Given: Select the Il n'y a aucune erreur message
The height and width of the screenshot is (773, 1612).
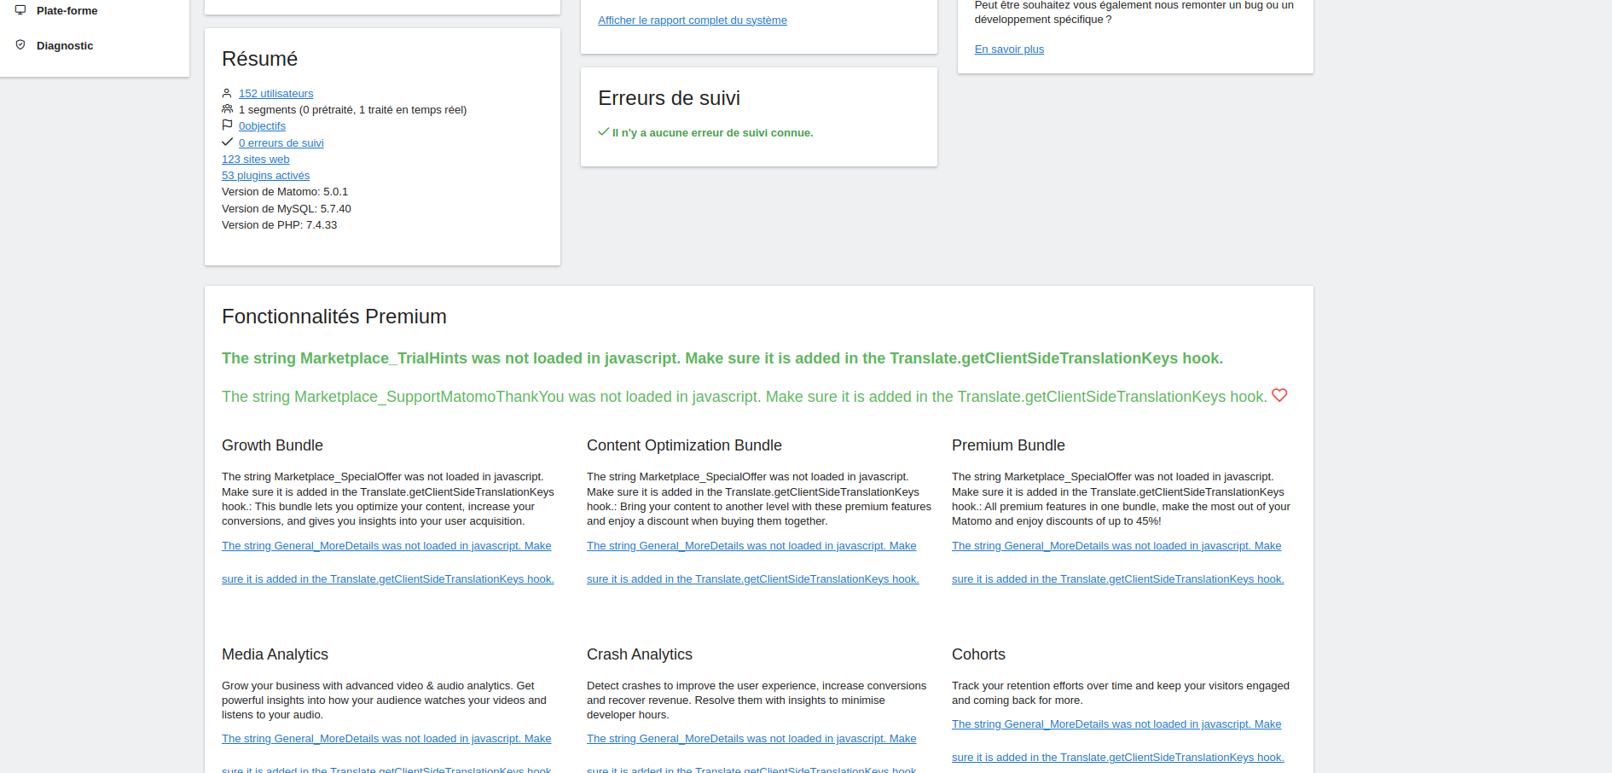Looking at the screenshot, I should (x=712, y=133).
